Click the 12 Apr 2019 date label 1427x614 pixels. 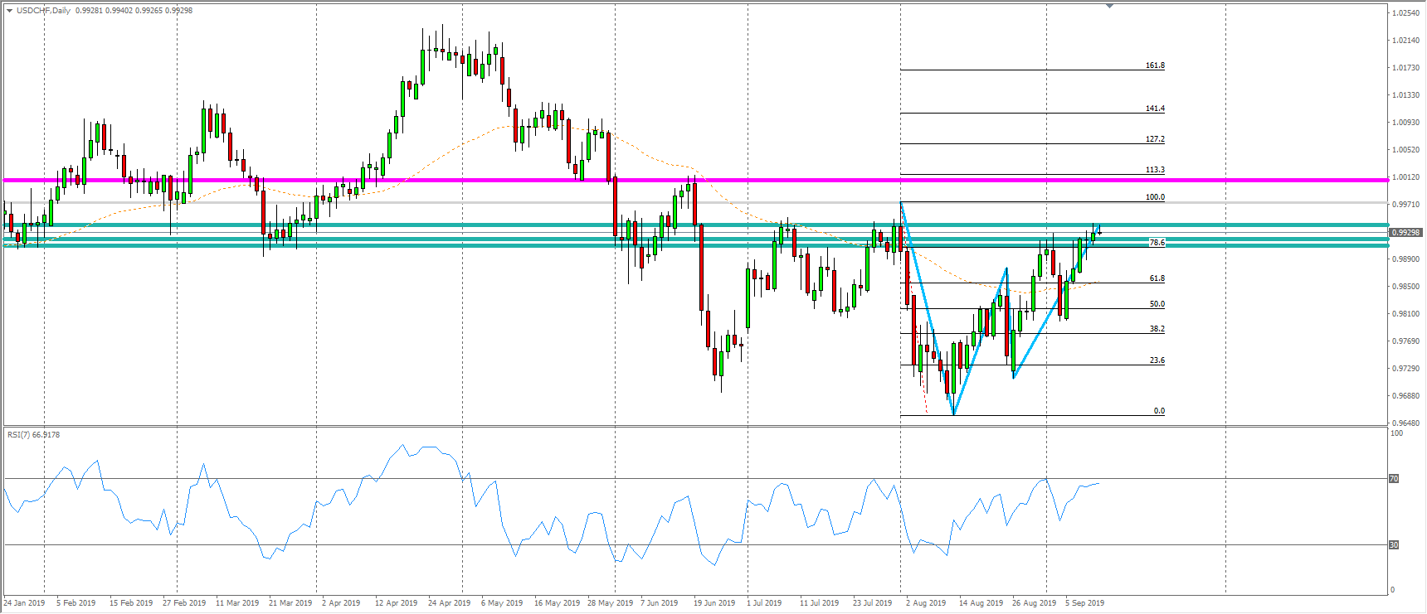pyautogui.click(x=396, y=603)
